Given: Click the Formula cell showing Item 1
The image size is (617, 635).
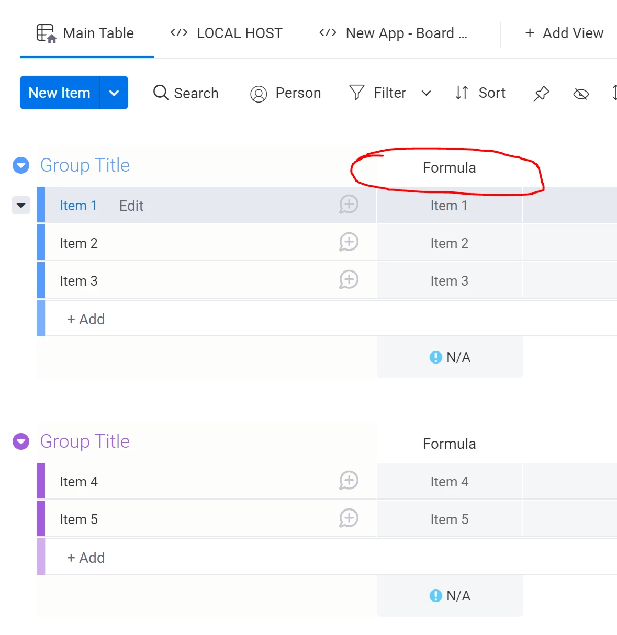Looking at the screenshot, I should click(x=450, y=206).
